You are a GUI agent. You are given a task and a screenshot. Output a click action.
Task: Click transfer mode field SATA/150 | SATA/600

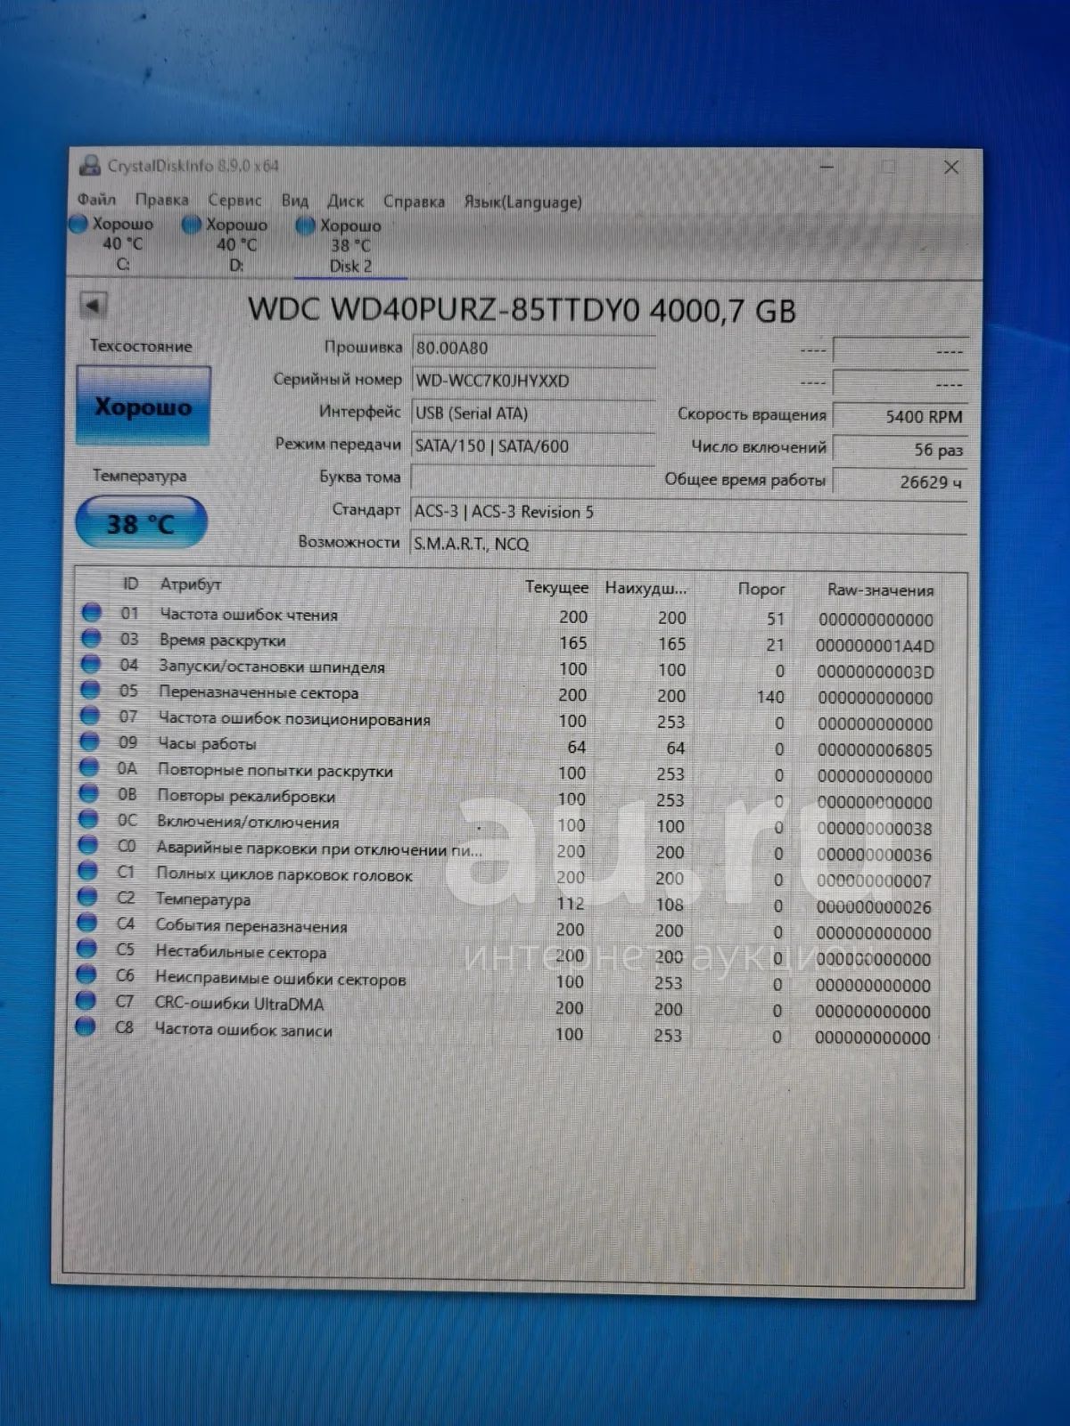point(533,446)
